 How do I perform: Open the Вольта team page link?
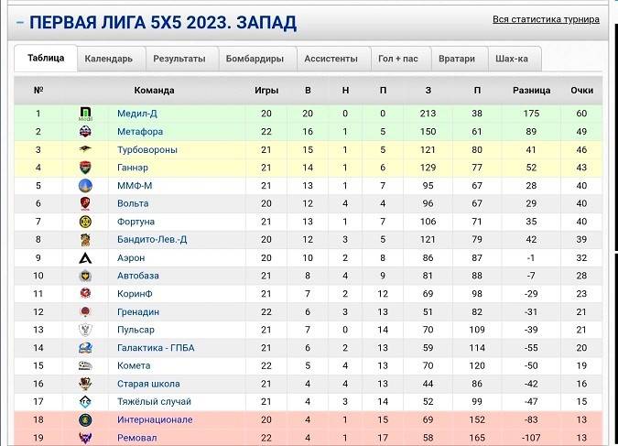(134, 204)
